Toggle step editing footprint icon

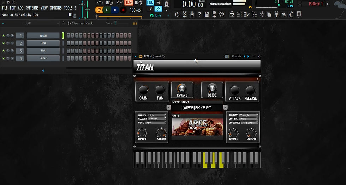pos(150,9)
